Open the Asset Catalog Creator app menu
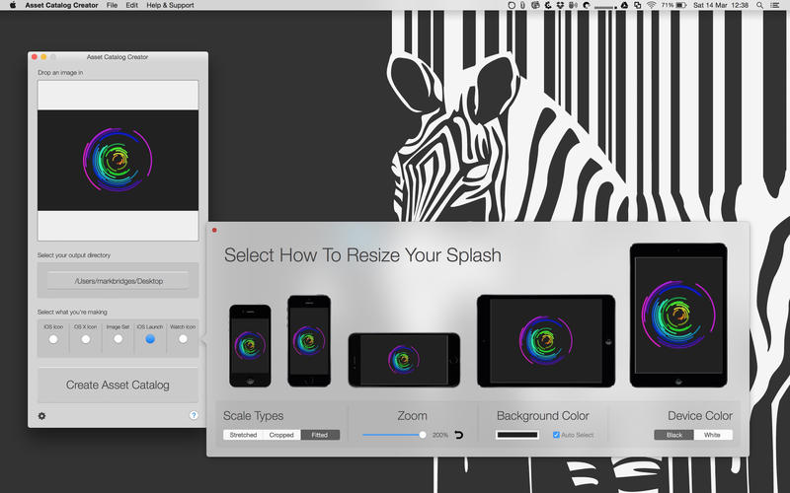 [x=61, y=5]
